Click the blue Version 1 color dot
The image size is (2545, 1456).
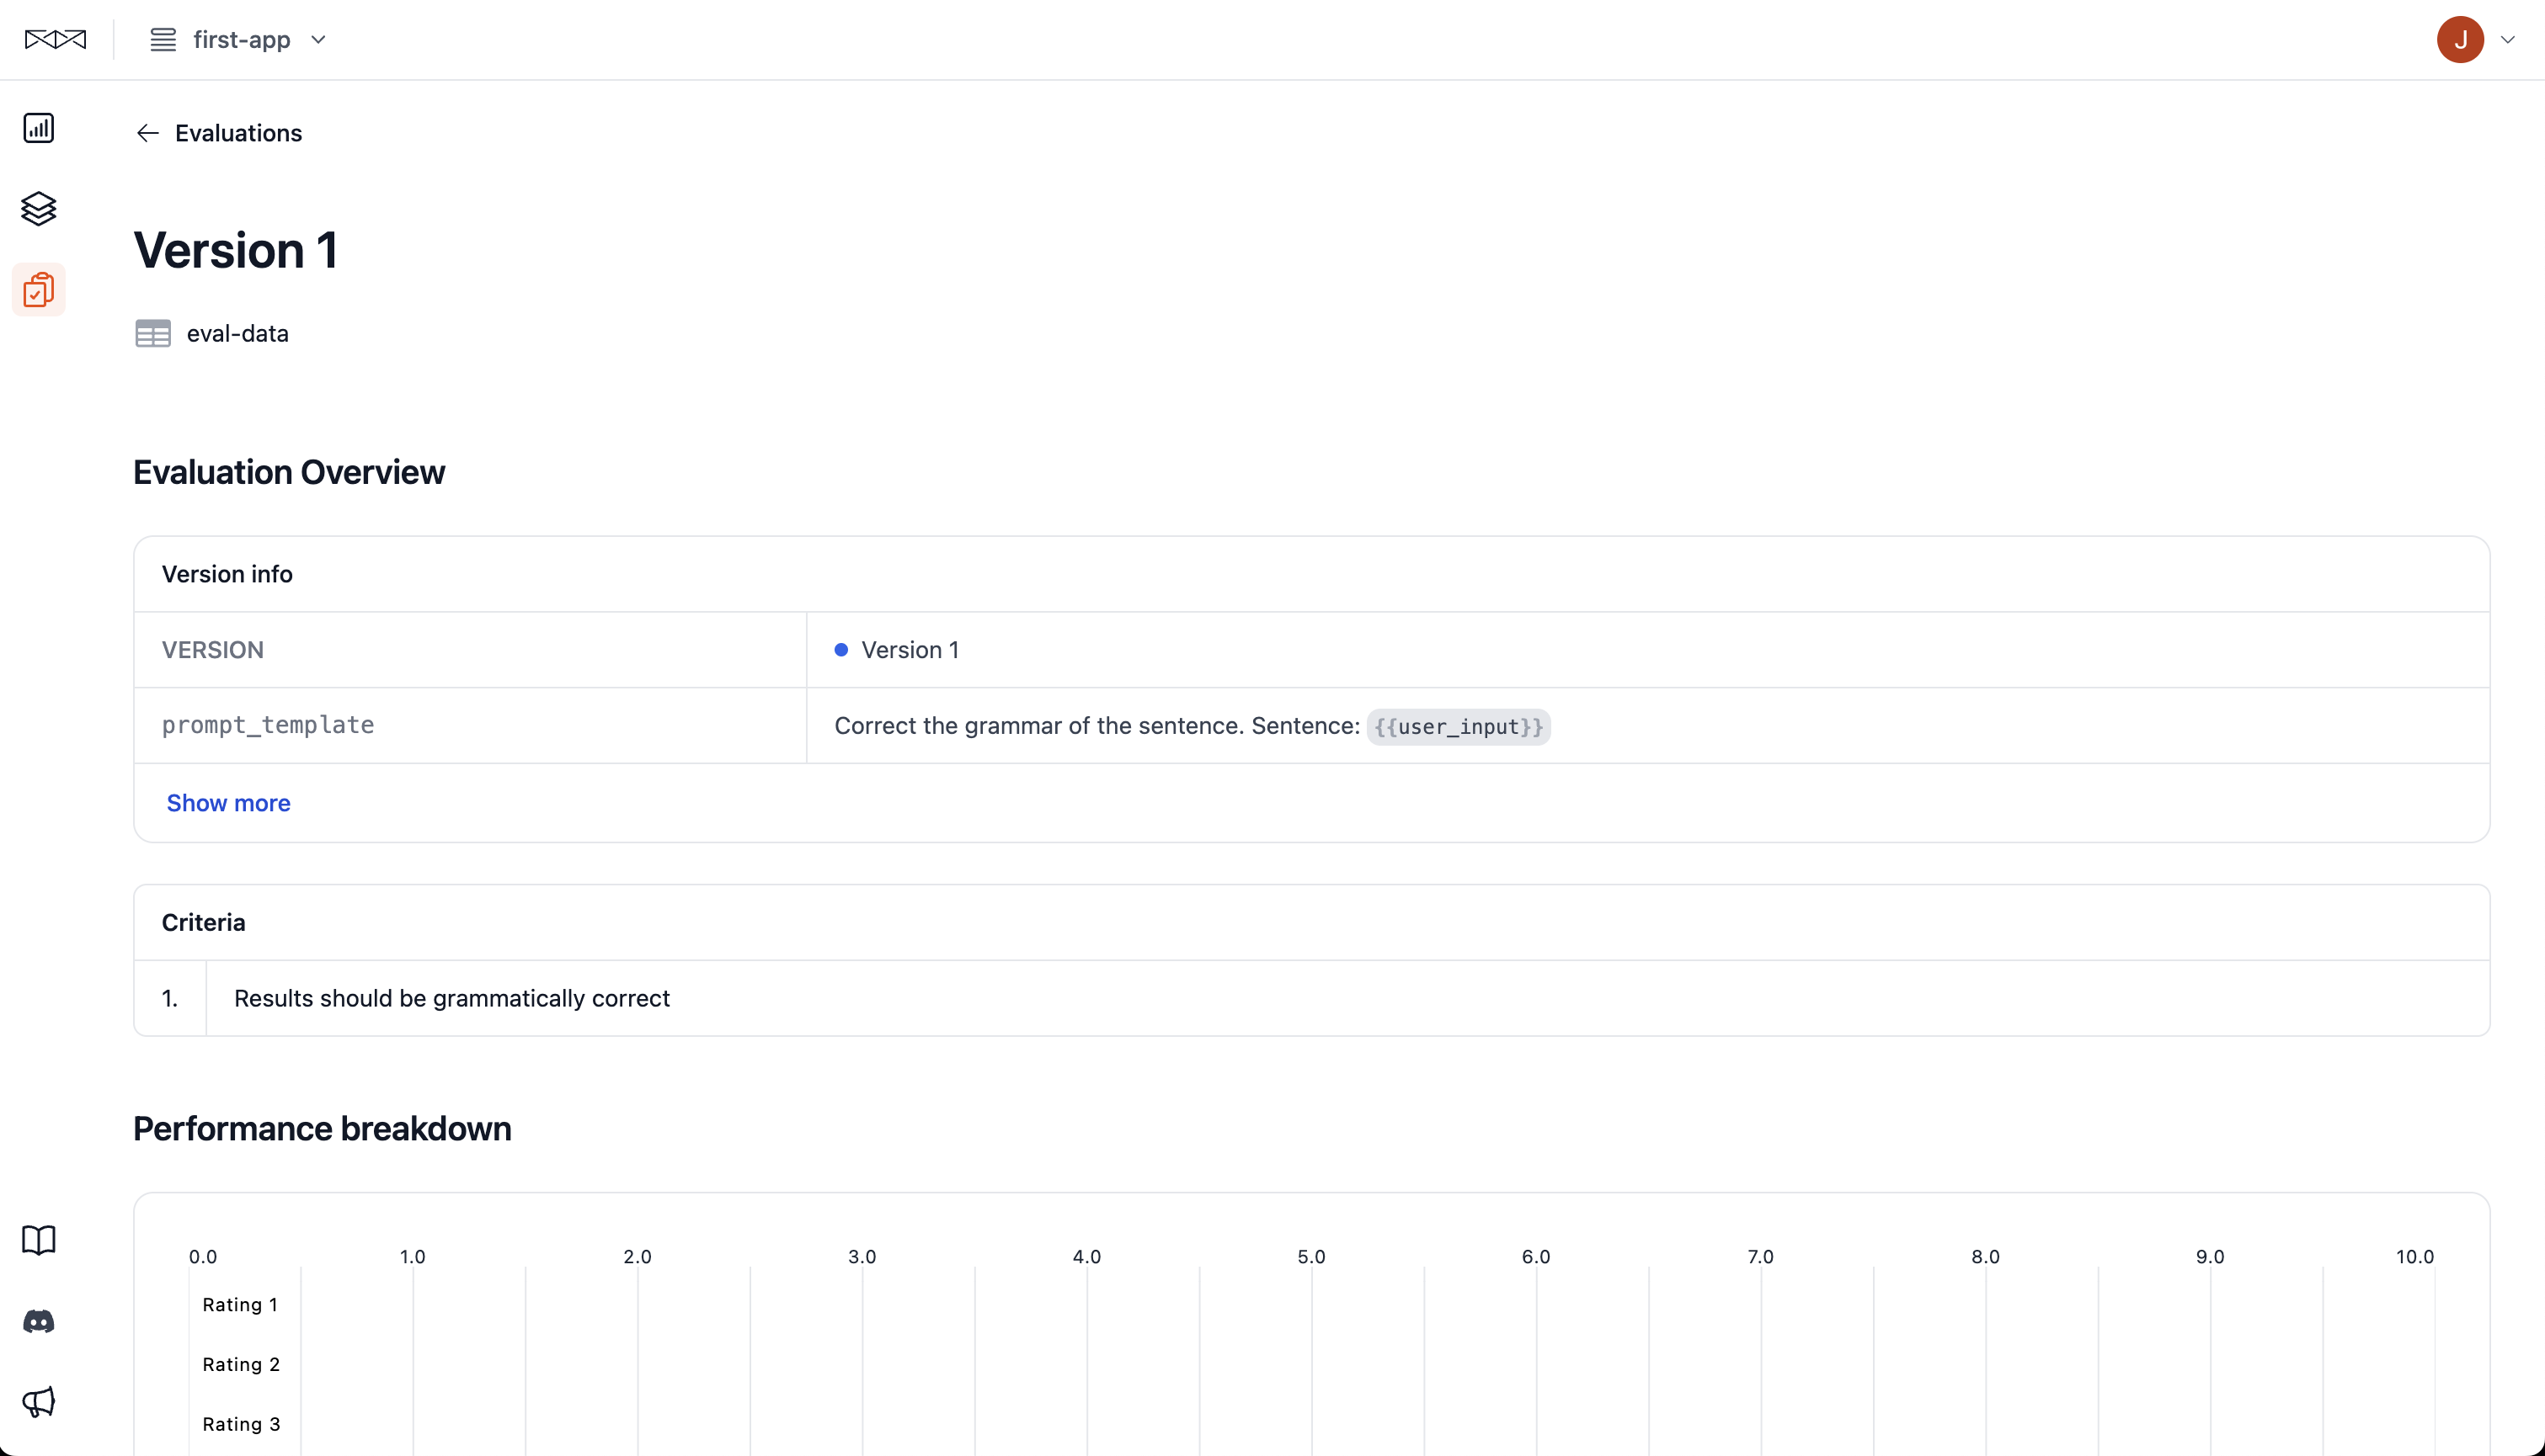point(841,650)
